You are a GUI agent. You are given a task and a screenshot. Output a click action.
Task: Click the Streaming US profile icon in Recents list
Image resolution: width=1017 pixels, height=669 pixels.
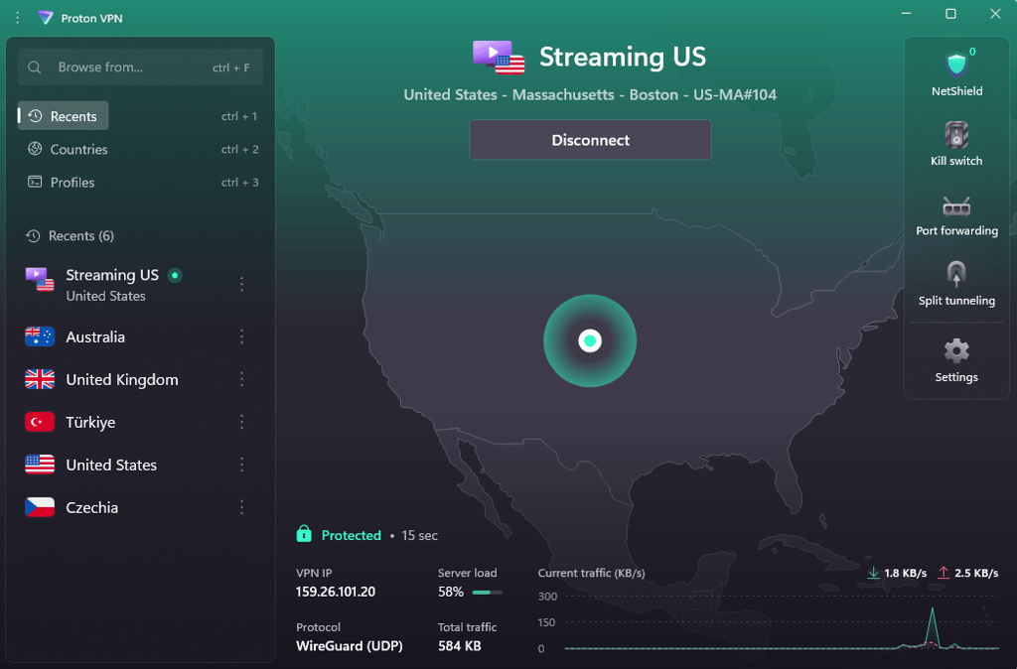pos(40,279)
